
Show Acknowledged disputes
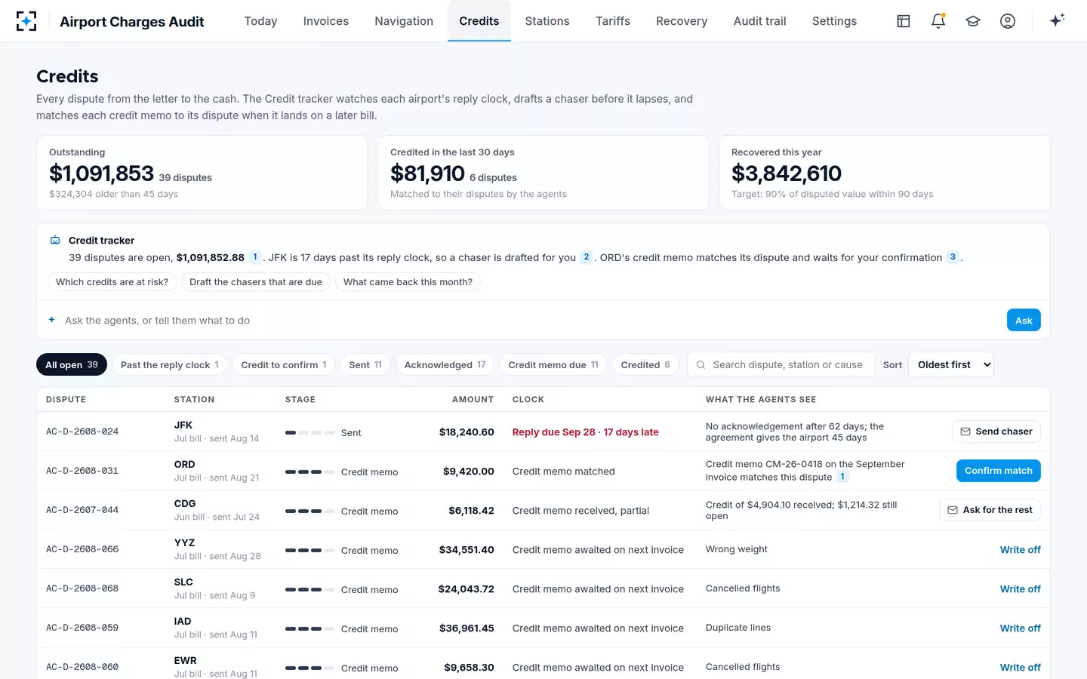pos(445,364)
